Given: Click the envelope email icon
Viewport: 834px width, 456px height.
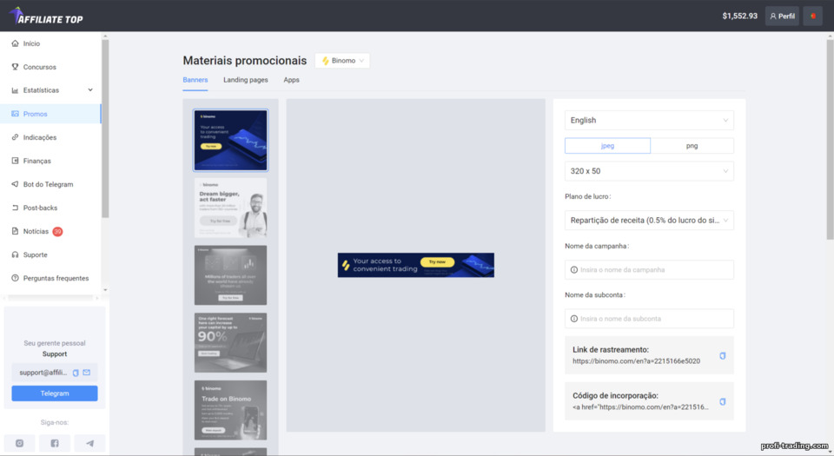Looking at the screenshot, I should click(87, 373).
